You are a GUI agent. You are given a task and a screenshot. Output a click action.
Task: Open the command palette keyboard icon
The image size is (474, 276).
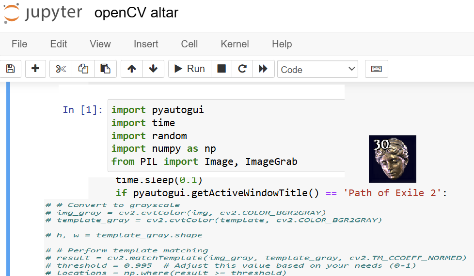377,69
